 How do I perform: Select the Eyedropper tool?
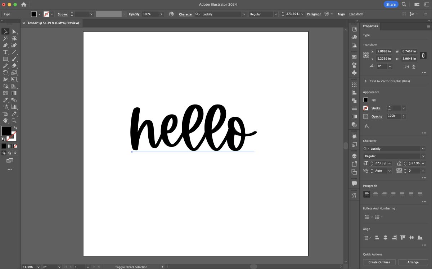click(5, 100)
